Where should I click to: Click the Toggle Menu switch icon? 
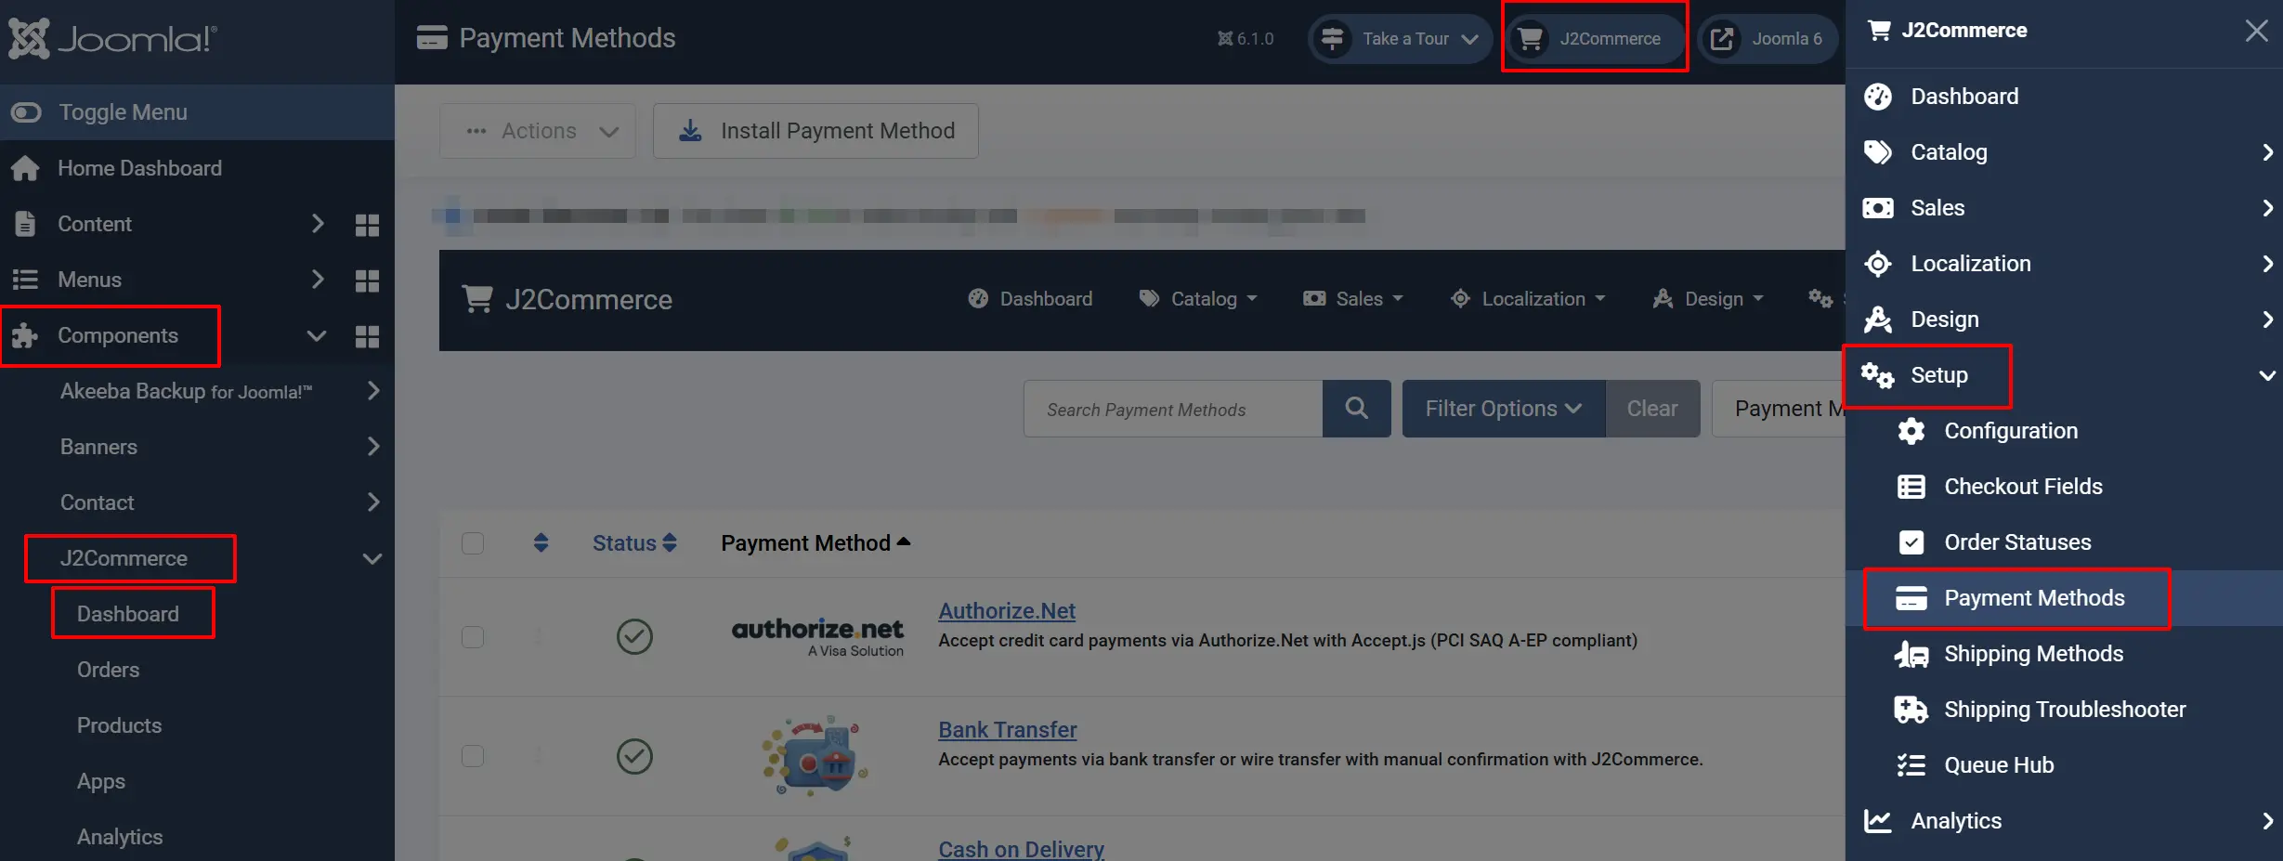[x=26, y=112]
